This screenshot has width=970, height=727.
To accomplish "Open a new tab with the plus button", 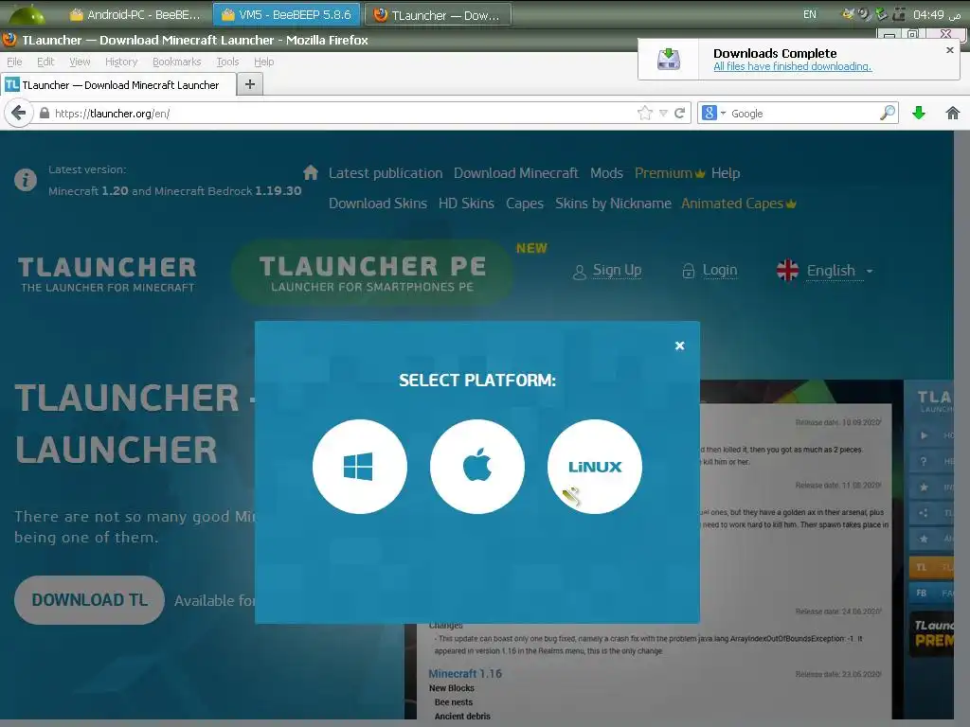I will coord(250,84).
